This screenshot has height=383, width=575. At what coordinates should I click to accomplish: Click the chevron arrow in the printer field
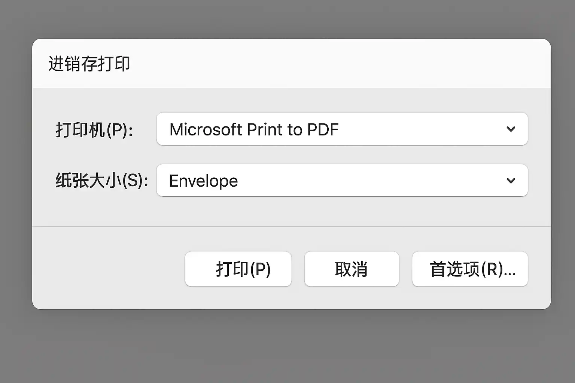[x=511, y=129]
